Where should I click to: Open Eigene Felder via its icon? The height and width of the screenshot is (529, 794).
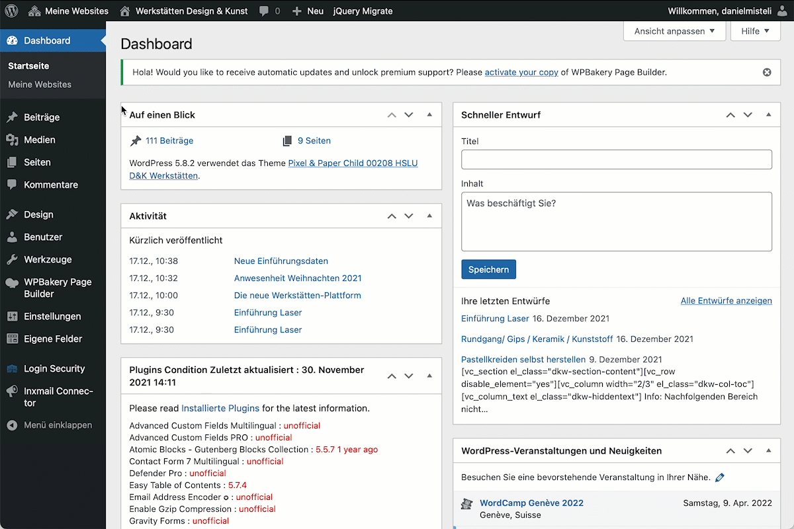12,339
